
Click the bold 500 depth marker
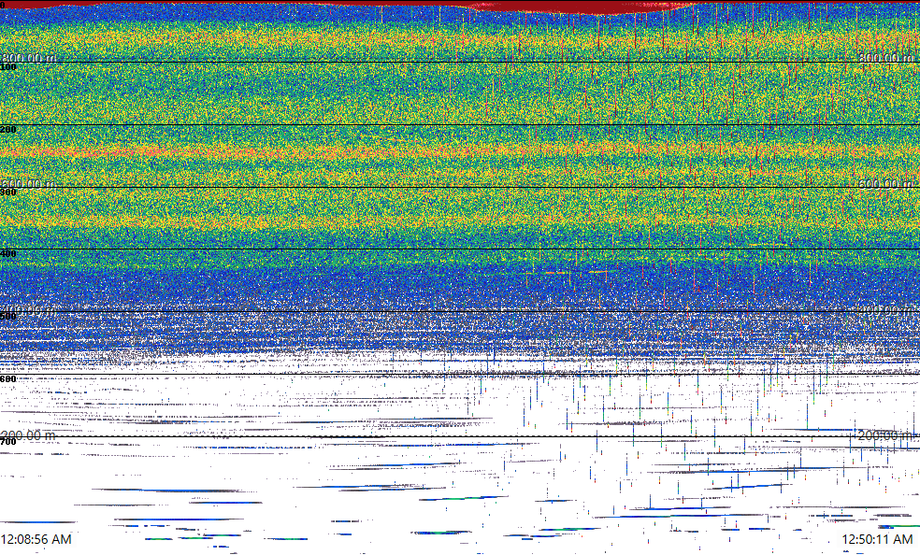point(8,317)
